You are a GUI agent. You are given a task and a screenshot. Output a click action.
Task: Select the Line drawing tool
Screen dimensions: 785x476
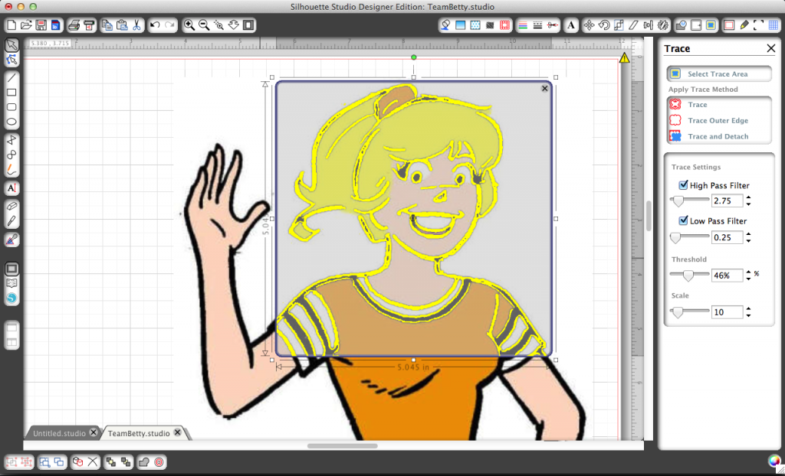coord(11,77)
